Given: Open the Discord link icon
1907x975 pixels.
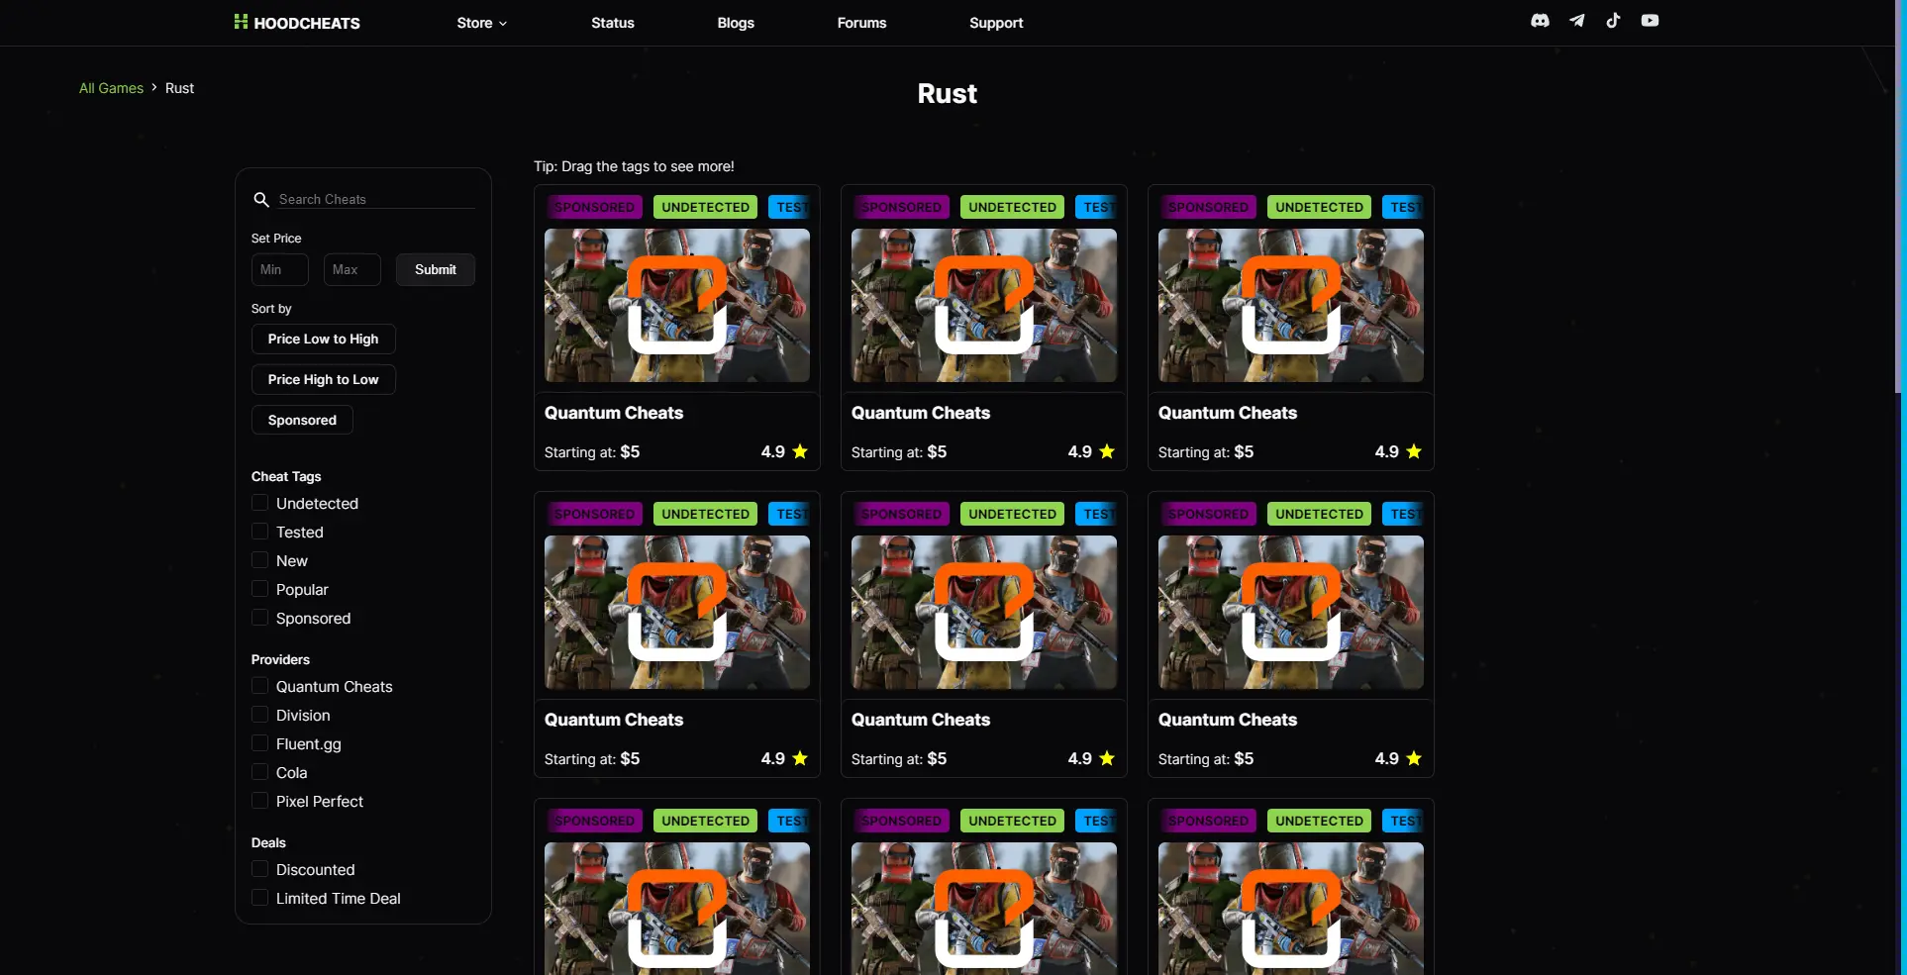Looking at the screenshot, I should pyautogui.click(x=1540, y=21).
